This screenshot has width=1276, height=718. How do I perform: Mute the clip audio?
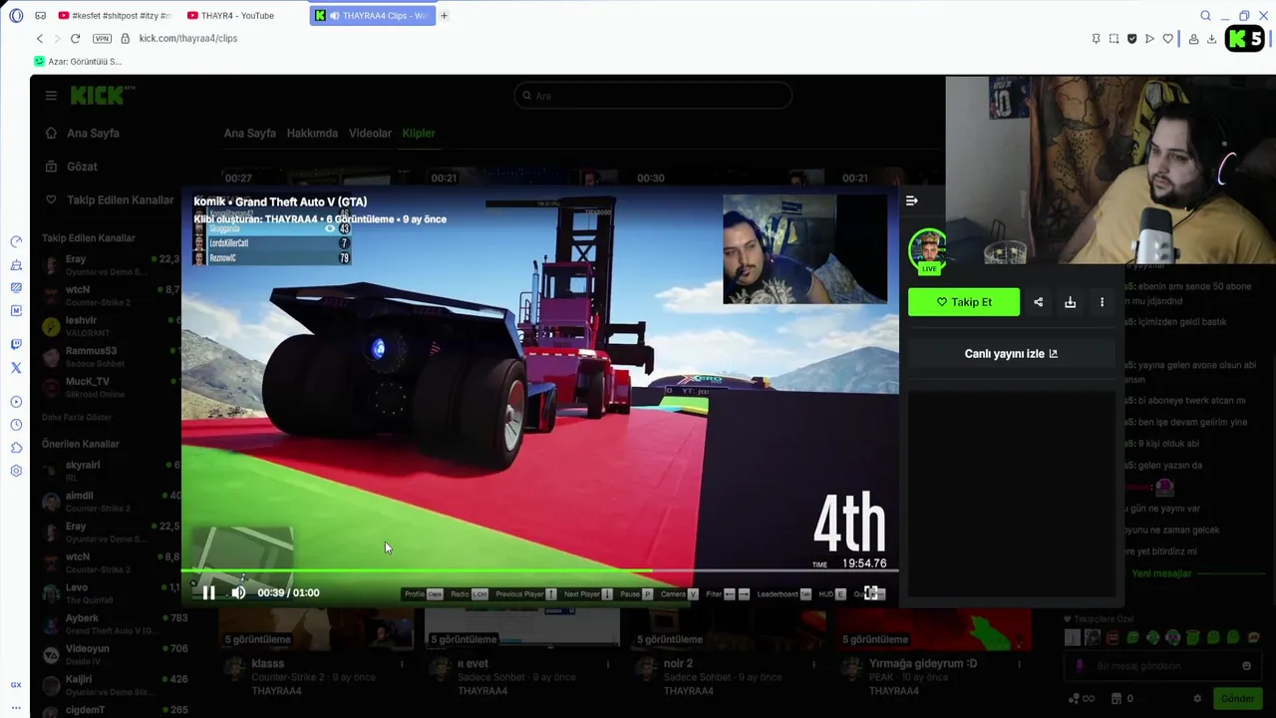point(238,592)
